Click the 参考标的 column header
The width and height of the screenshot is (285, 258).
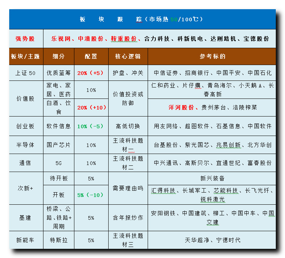click(212, 56)
